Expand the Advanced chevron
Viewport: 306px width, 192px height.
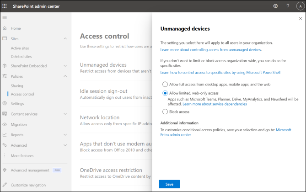(x=65, y=145)
